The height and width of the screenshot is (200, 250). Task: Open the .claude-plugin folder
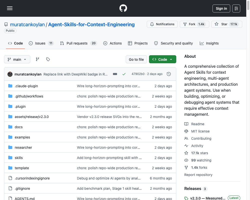coord(26,86)
